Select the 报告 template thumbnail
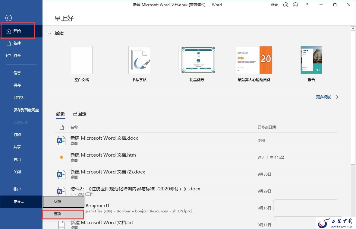The image size is (356, 229). pyautogui.click(x=311, y=60)
